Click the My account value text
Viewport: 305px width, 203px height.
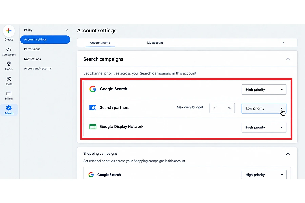tap(155, 43)
